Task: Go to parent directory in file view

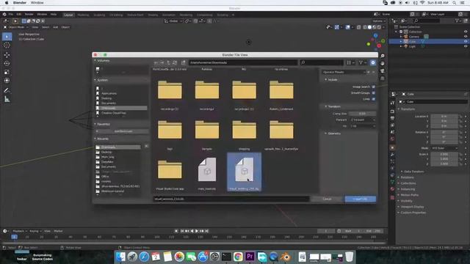Action: click(x=168, y=62)
